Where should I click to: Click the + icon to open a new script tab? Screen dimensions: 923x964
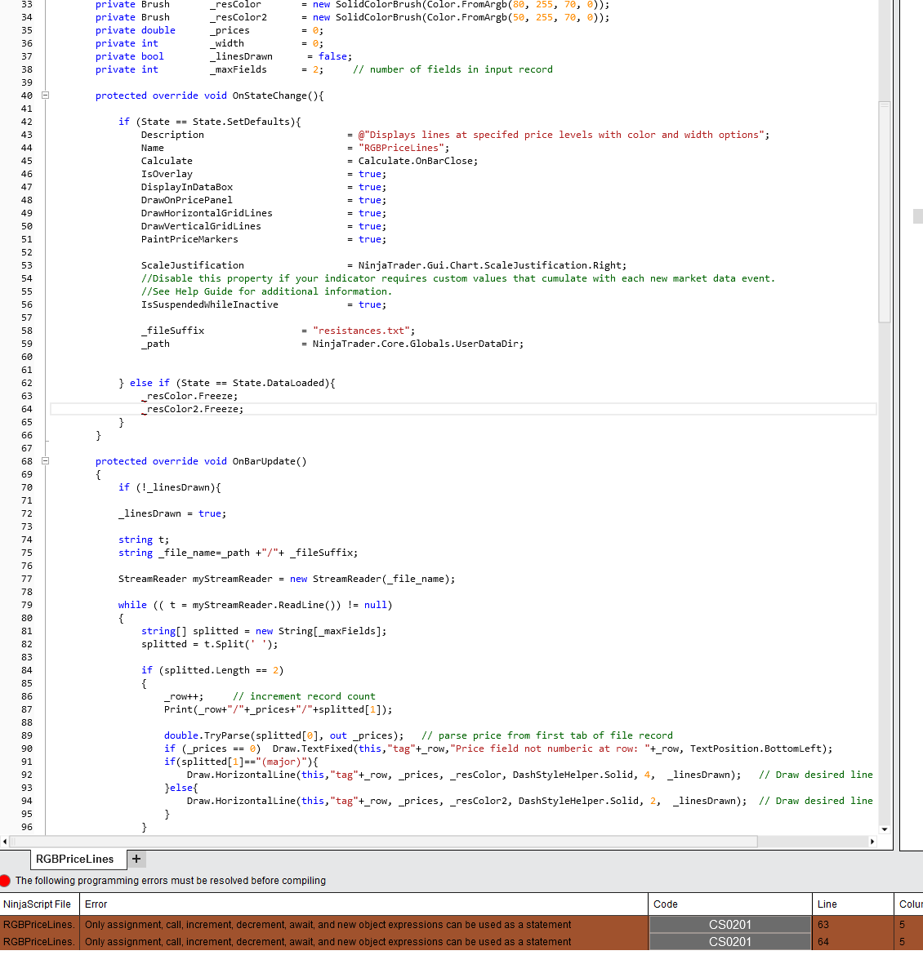click(136, 859)
